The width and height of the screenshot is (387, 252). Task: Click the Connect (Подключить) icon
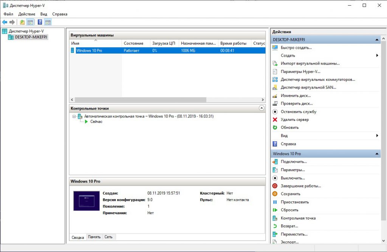275,162
